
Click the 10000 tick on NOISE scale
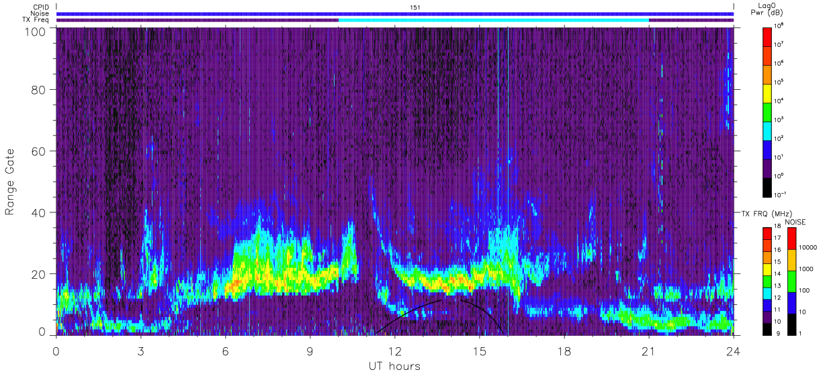click(809, 247)
